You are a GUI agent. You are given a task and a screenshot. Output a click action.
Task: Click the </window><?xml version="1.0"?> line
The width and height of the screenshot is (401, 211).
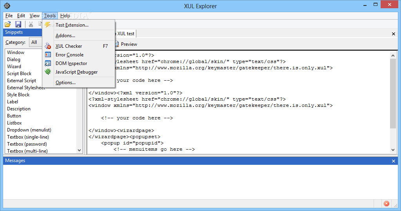pyautogui.click(x=135, y=93)
